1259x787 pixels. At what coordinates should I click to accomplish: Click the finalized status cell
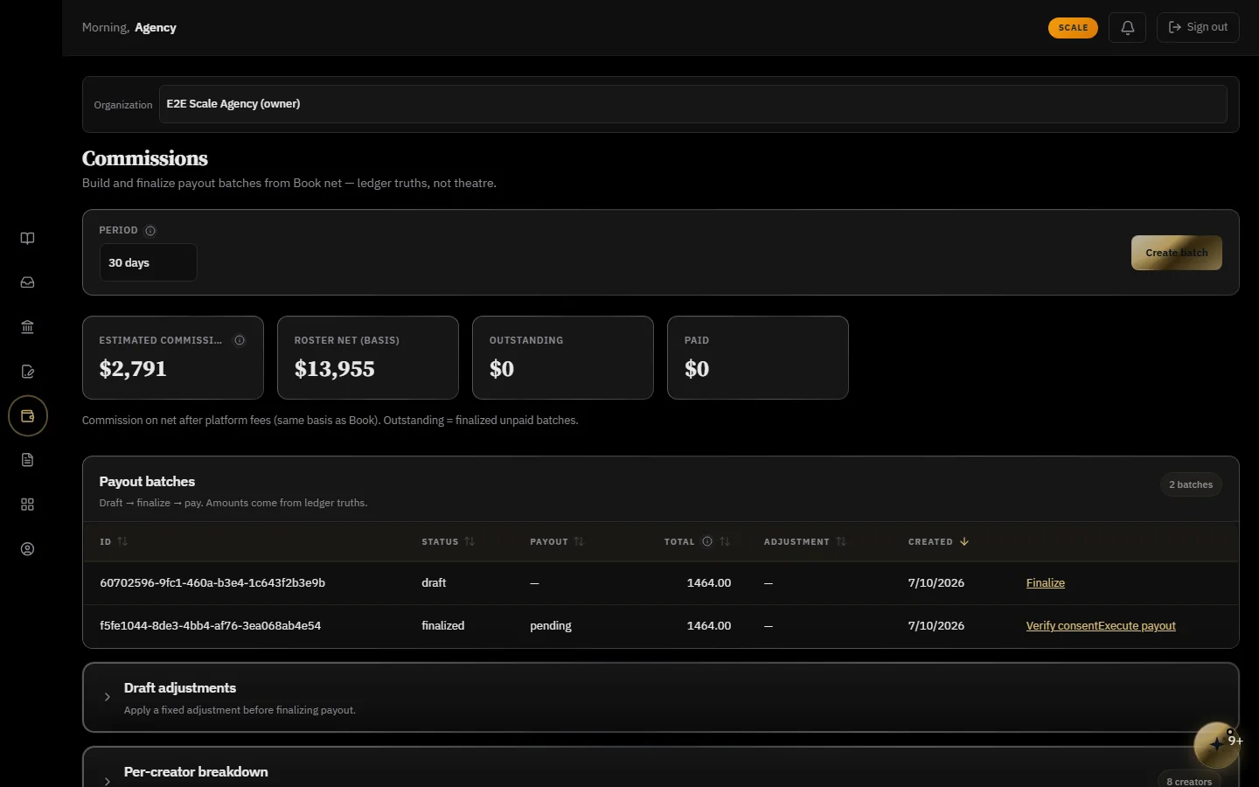click(443, 626)
